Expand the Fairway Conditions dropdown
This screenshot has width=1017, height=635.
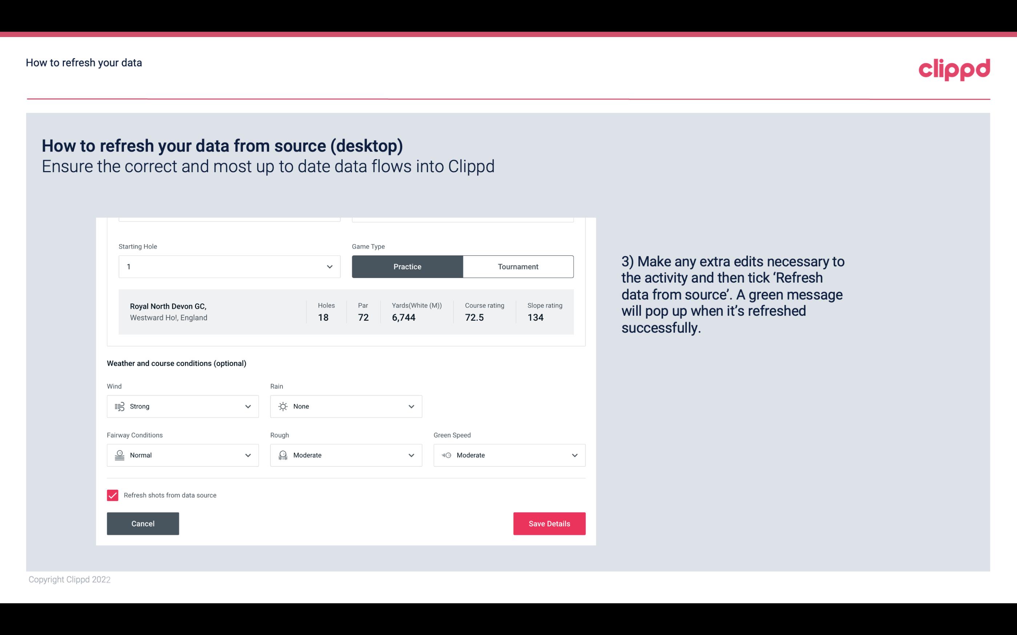[248, 455]
